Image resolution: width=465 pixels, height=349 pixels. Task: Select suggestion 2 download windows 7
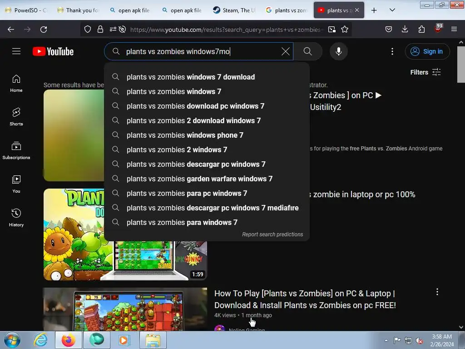(207, 120)
